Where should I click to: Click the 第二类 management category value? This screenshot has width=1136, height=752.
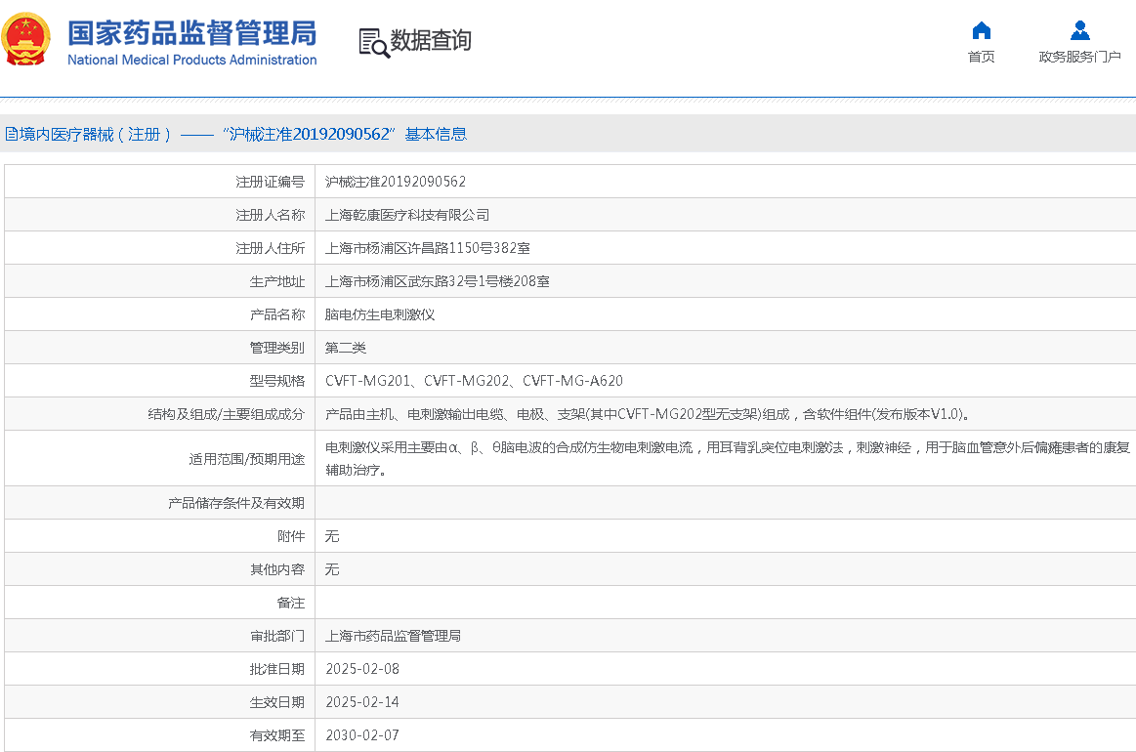[x=345, y=348]
